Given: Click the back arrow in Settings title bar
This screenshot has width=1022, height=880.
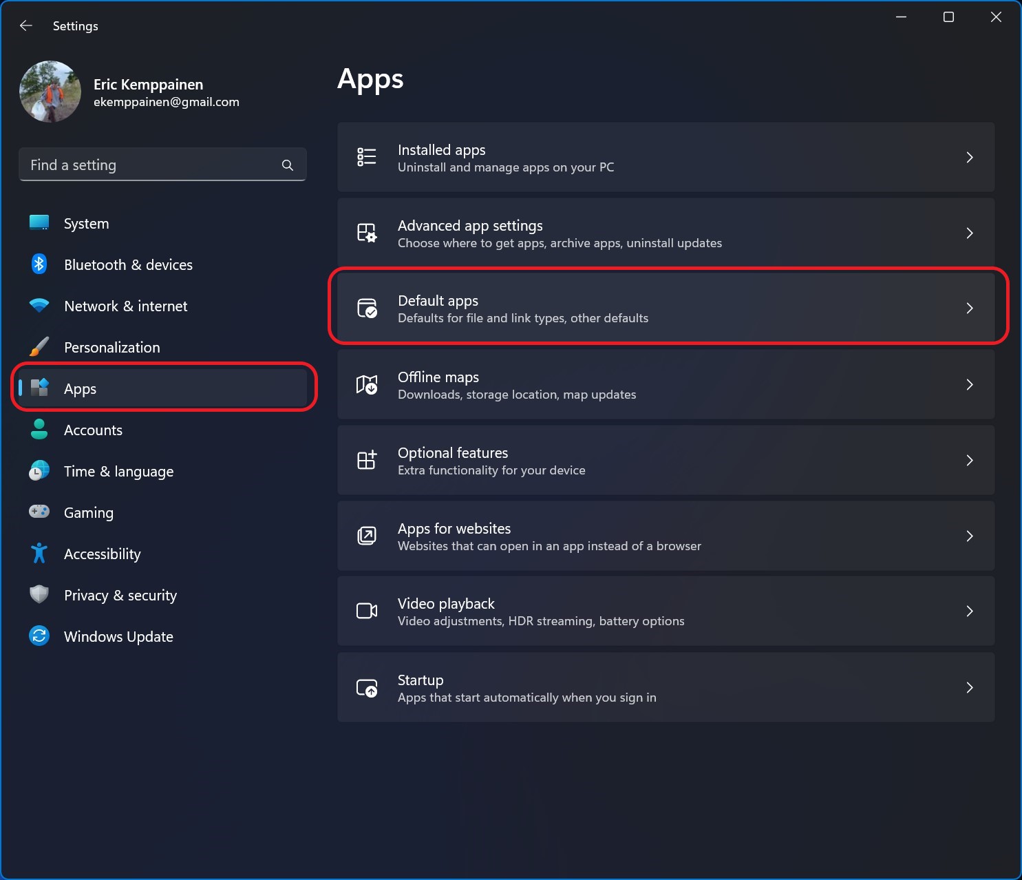Looking at the screenshot, I should click(x=26, y=25).
